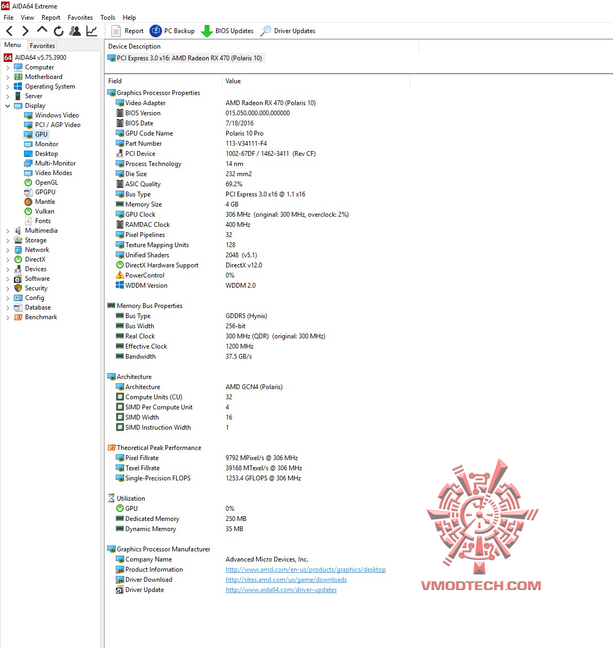Image resolution: width=613 pixels, height=648 pixels.
Task: Click the Report toolbar button
Action: tap(128, 31)
